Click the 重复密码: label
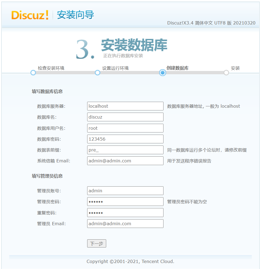 [x=47, y=213]
